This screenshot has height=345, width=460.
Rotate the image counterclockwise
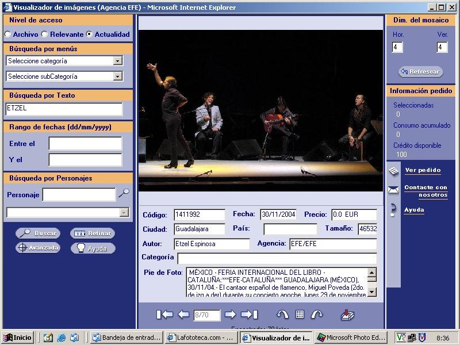pos(282,315)
